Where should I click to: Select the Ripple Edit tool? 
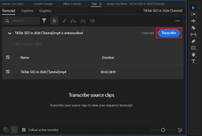[x=194, y=21]
